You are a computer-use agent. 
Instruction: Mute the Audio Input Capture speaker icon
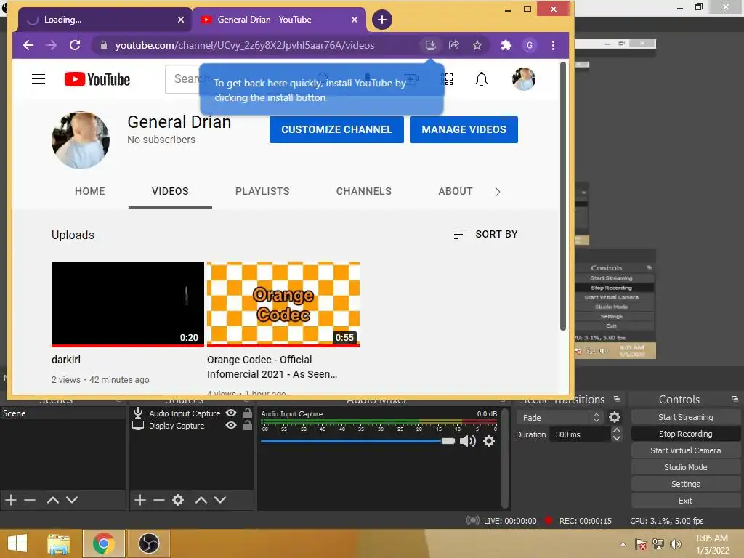(467, 441)
